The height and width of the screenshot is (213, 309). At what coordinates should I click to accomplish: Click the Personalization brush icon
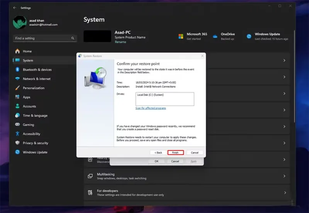coord(17,88)
